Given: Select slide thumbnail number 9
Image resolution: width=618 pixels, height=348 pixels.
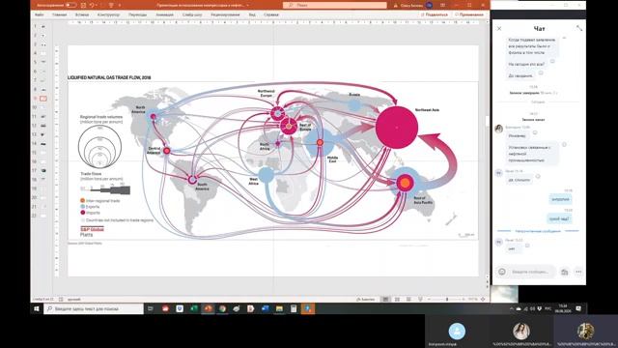Looking at the screenshot, I should click(x=42, y=99).
